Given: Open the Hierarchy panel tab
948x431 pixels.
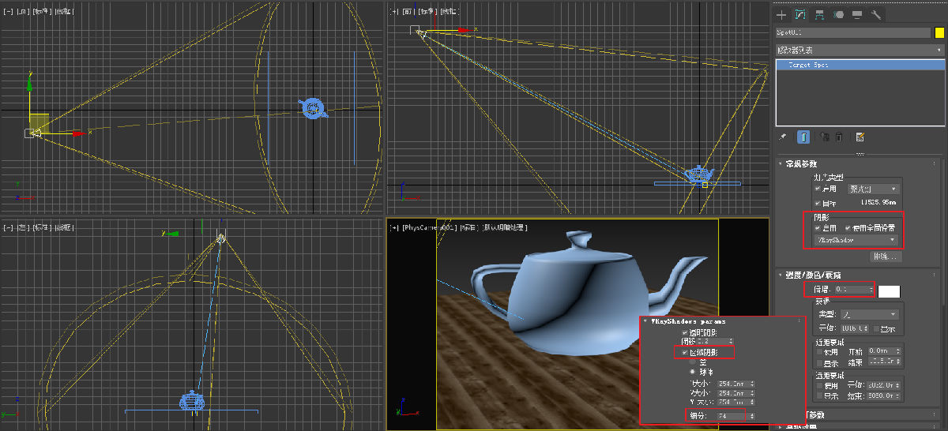Looking at the screenshot, I should tap(820, 14).
